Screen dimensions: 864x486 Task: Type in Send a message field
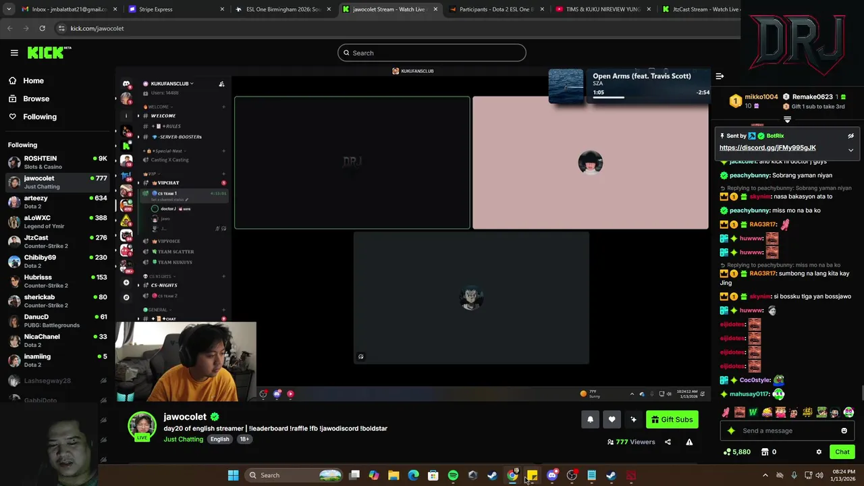pyautogui.click(x=786, y=431)
